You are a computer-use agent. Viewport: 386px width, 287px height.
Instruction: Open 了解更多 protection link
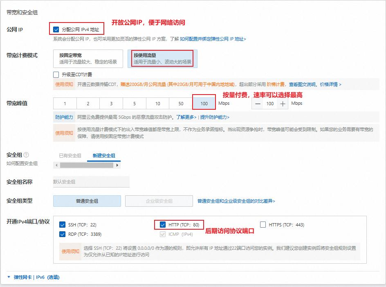(186, 117)
